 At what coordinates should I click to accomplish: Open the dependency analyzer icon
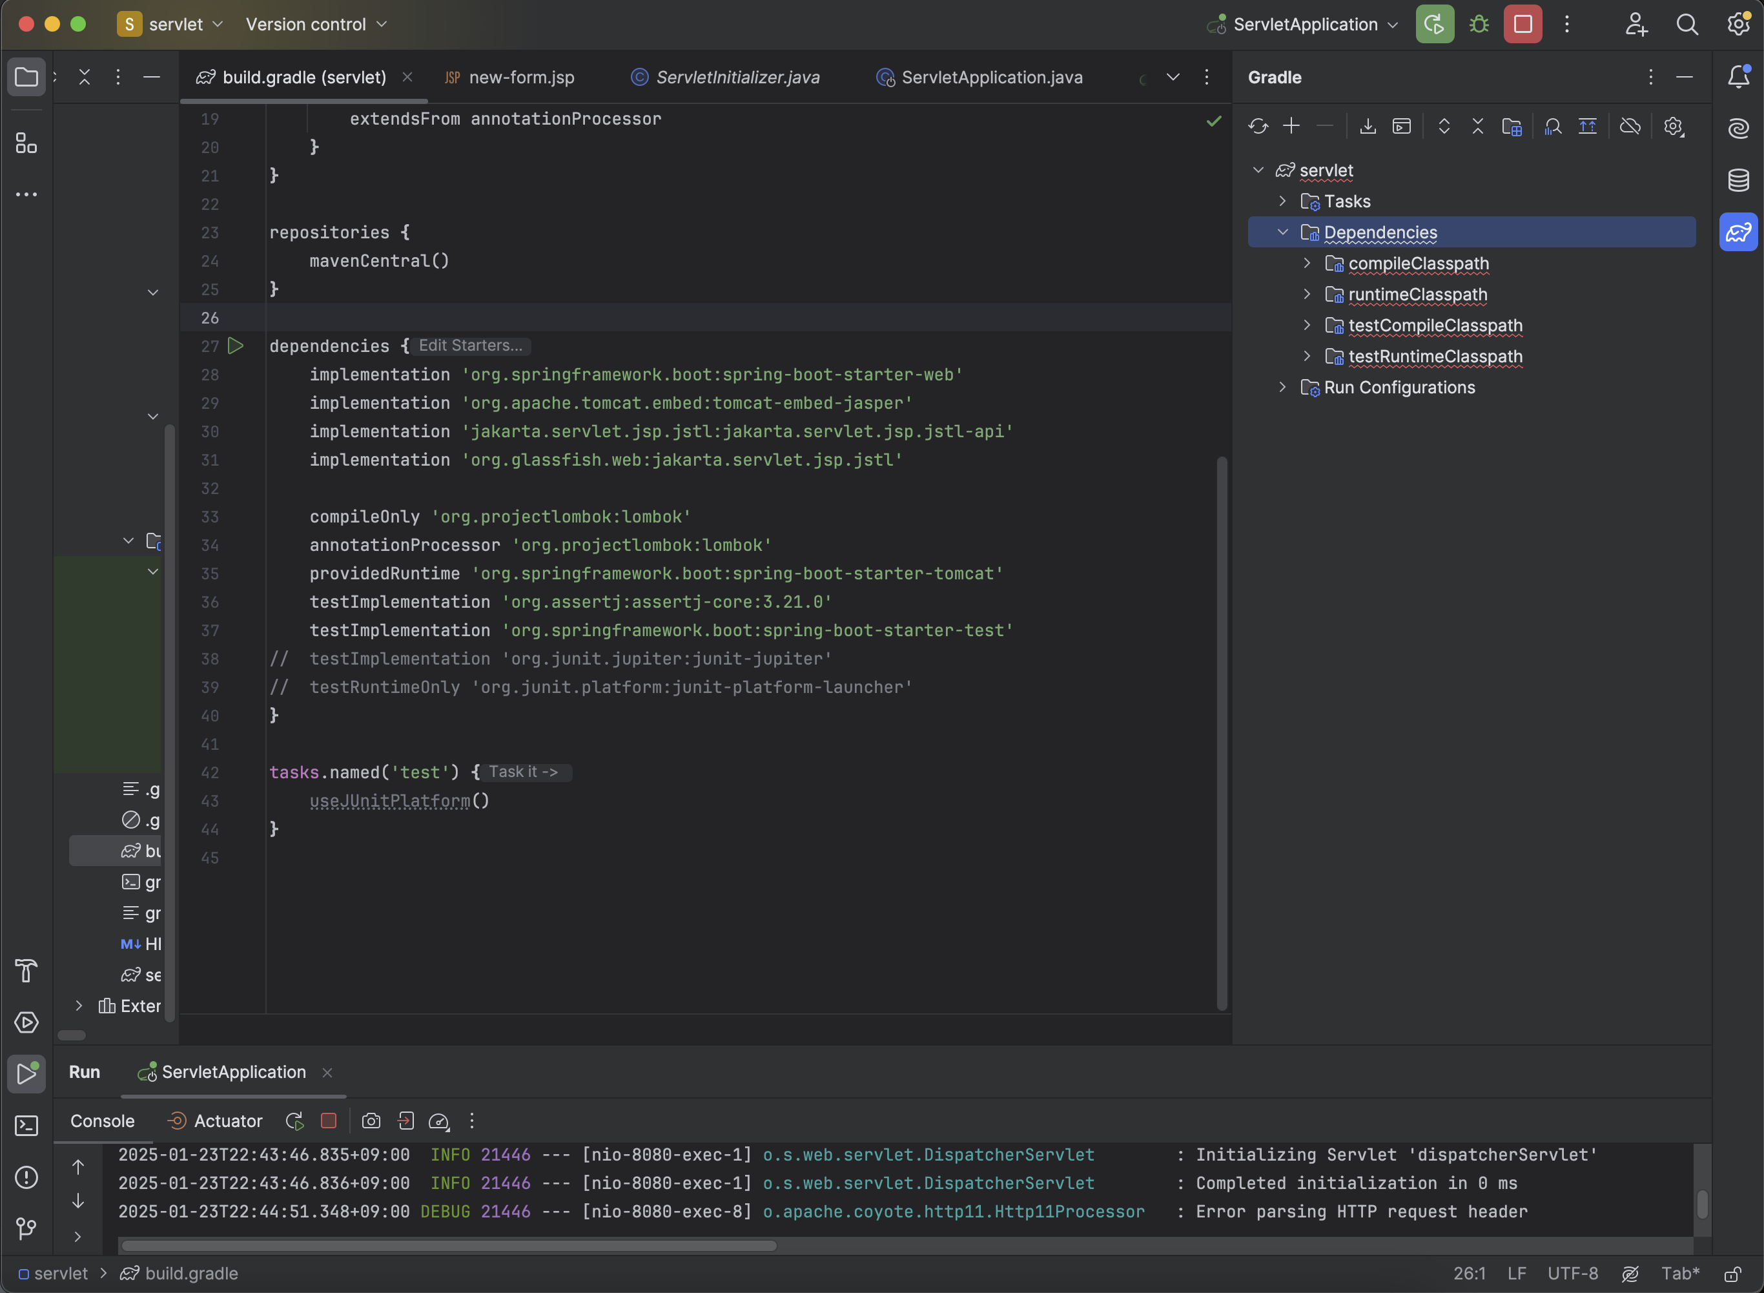click(1554, 126)
